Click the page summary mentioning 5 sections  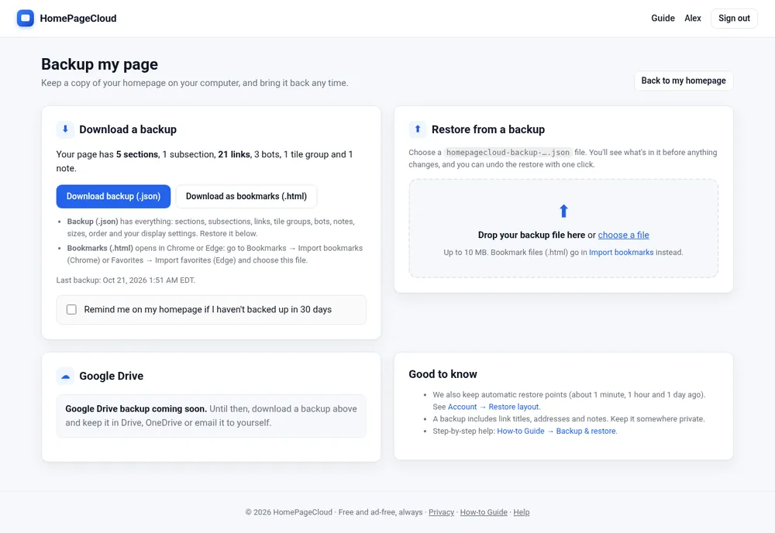click(x=205, y=162)
